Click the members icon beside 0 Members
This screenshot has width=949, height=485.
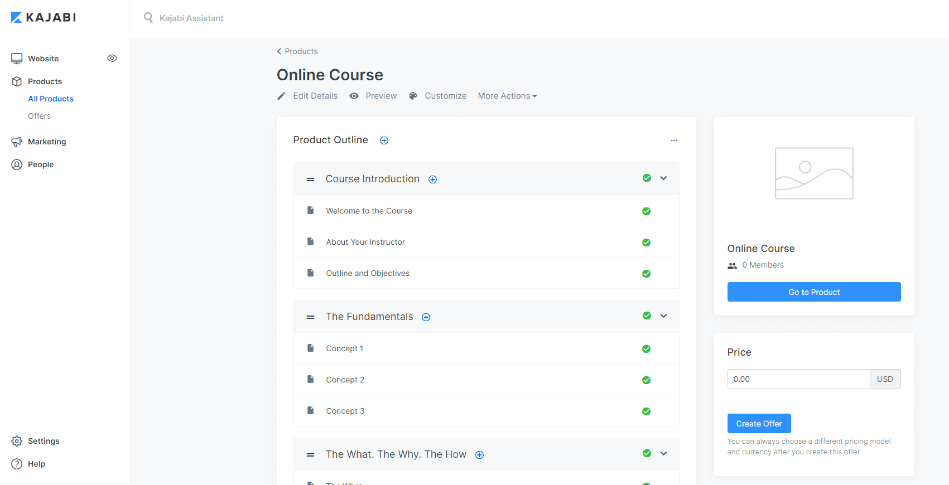[x=733, y=266]
